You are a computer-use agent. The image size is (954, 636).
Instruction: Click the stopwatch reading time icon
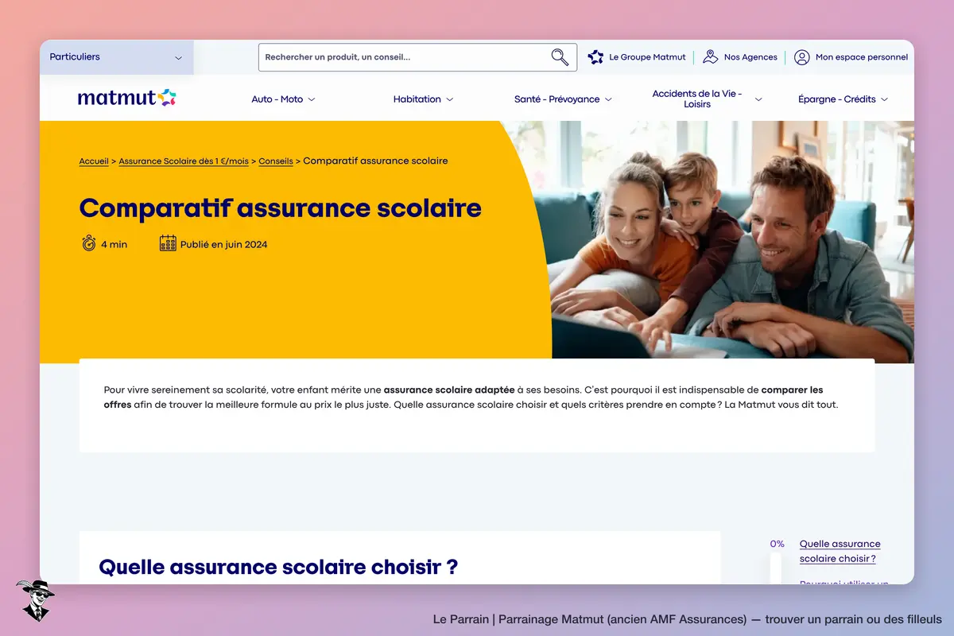tap(88, 243)
